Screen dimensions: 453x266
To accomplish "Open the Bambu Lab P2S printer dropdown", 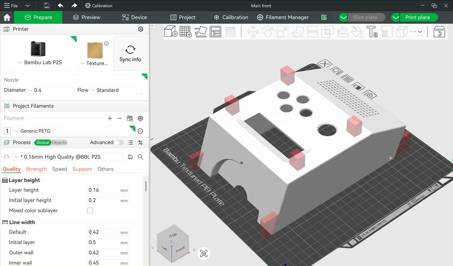I will (40, 63).
